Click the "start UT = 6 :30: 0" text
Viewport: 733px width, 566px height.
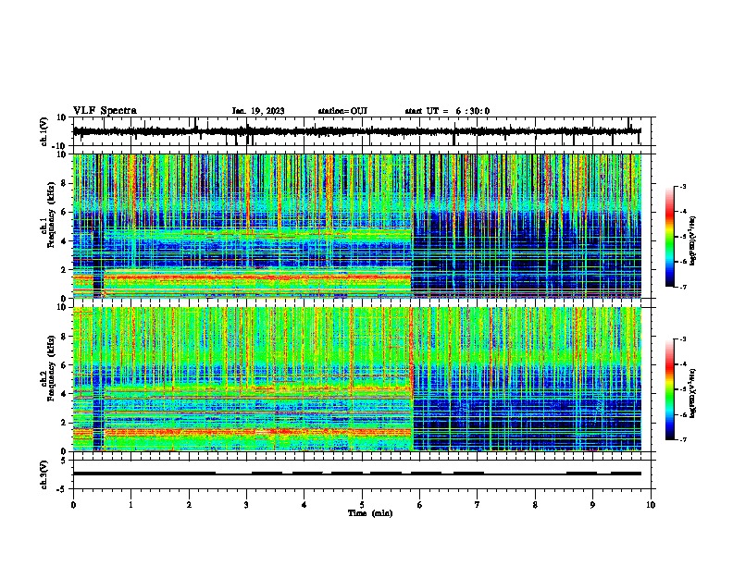[x=447, y=111]
